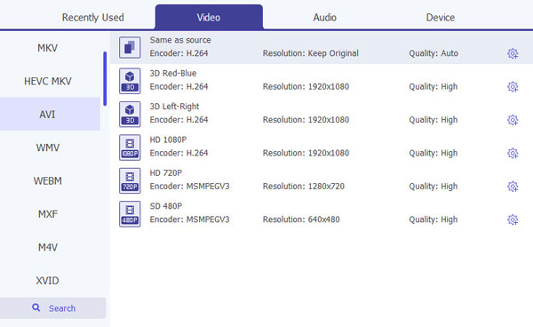Click the format list scrollbar thumb
This screenshot has width=533, height=327.
tap(105, 78)
